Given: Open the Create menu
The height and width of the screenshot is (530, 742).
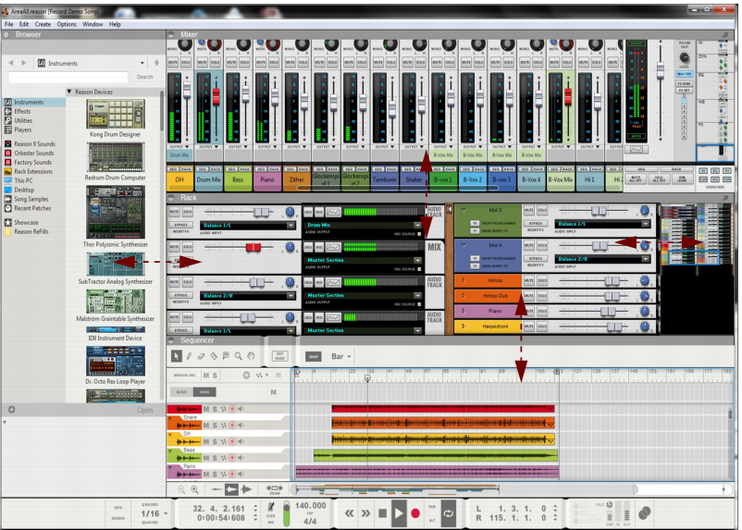Looking at the screenshot, I should pos(43,24).
